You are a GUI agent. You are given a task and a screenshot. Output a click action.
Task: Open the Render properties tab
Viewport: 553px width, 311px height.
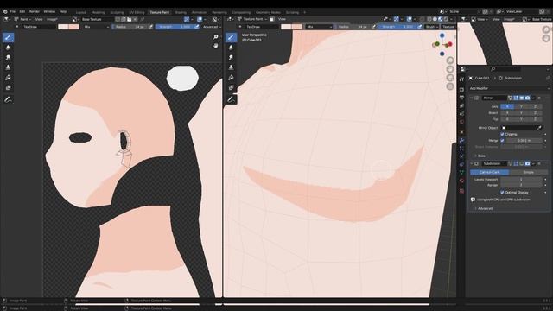coord(461,90)
